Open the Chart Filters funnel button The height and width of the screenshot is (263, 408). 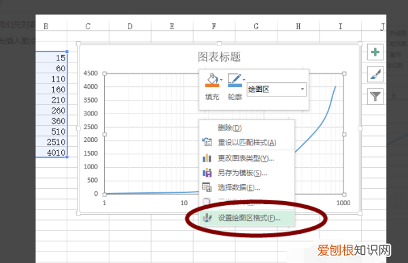375,97
